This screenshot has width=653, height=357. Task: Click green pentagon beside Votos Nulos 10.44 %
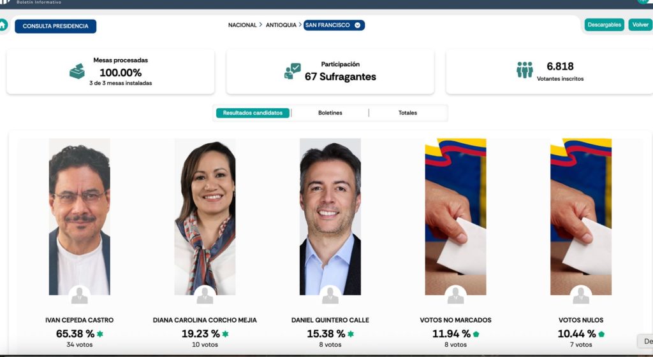(601, 333)
